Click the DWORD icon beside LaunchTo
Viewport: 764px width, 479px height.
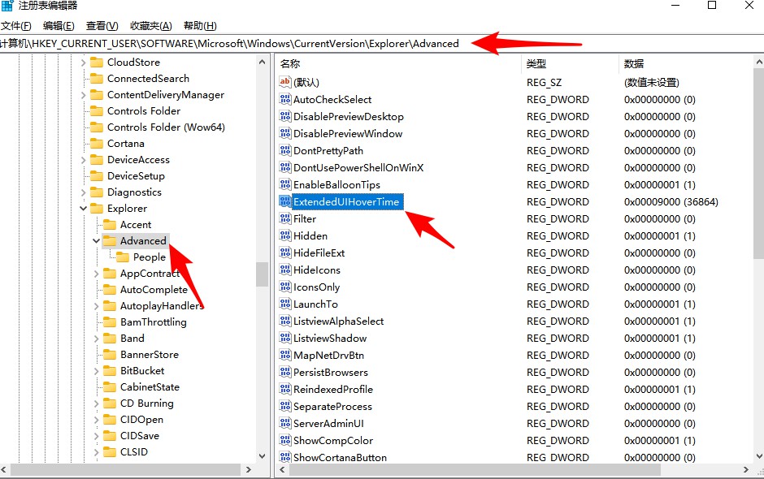coord(285,304)
